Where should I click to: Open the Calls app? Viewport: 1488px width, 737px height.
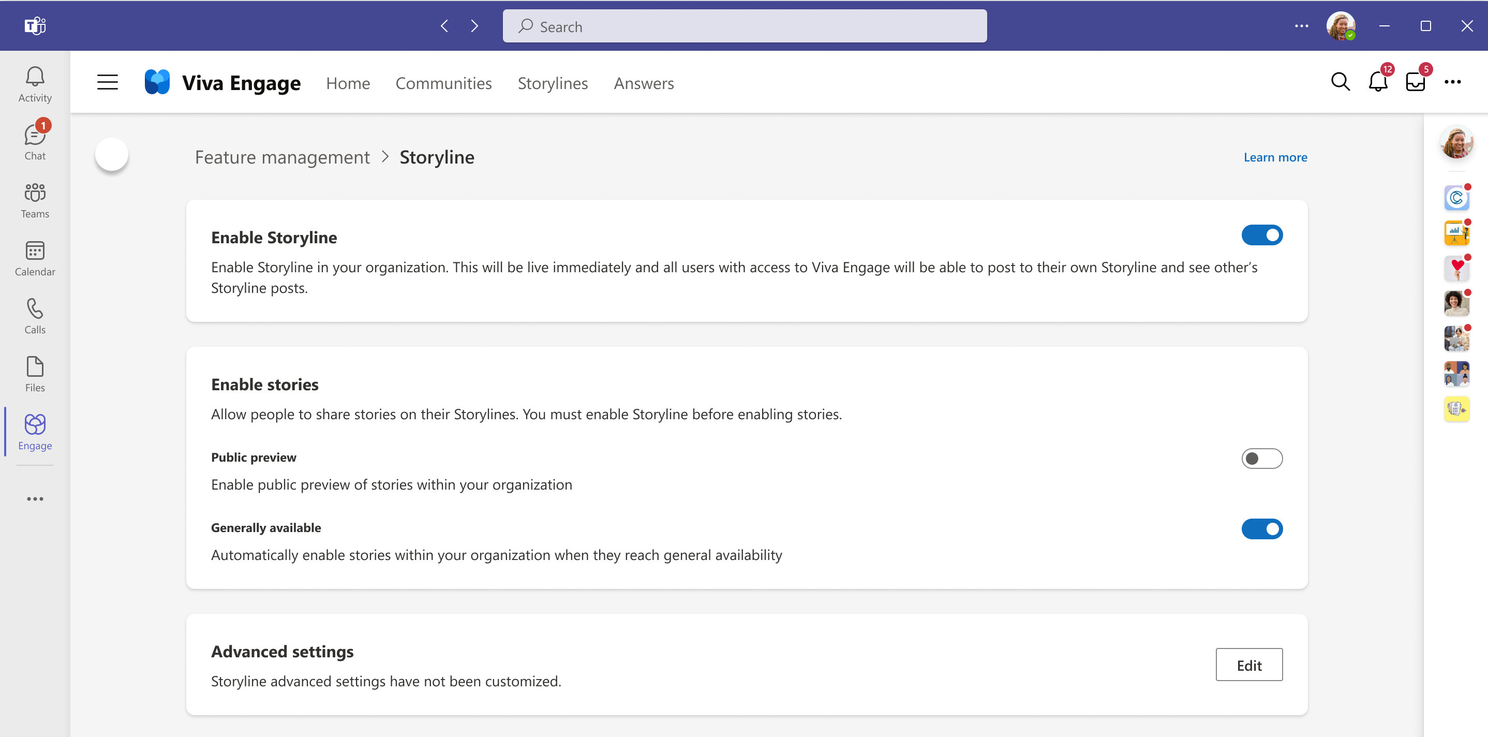tap(35, 316)
